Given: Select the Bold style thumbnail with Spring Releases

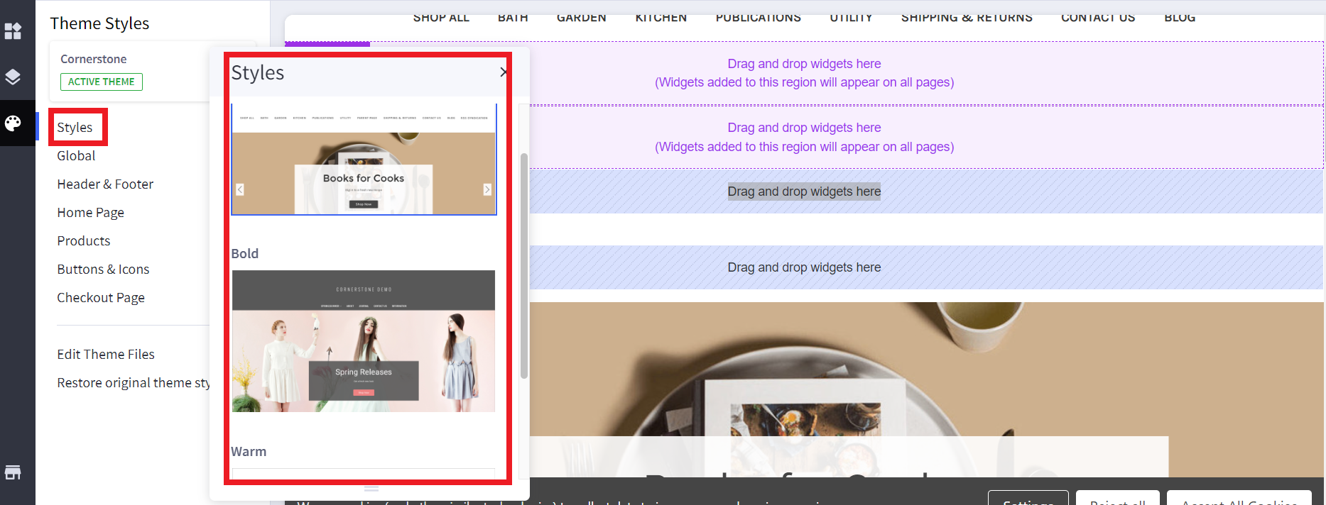Looking at the screenshot, I should coord(364,341).
